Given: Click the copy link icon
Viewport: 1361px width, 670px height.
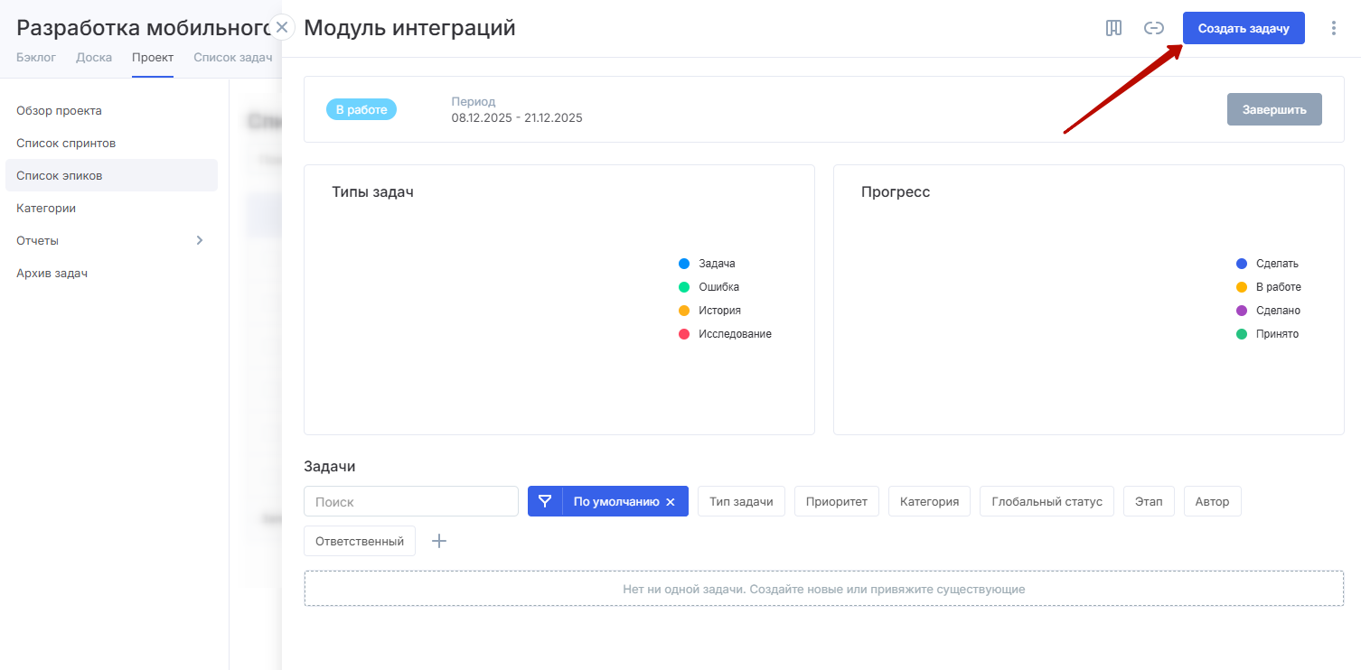Looking at the screenshot, I should (1153, 28).
